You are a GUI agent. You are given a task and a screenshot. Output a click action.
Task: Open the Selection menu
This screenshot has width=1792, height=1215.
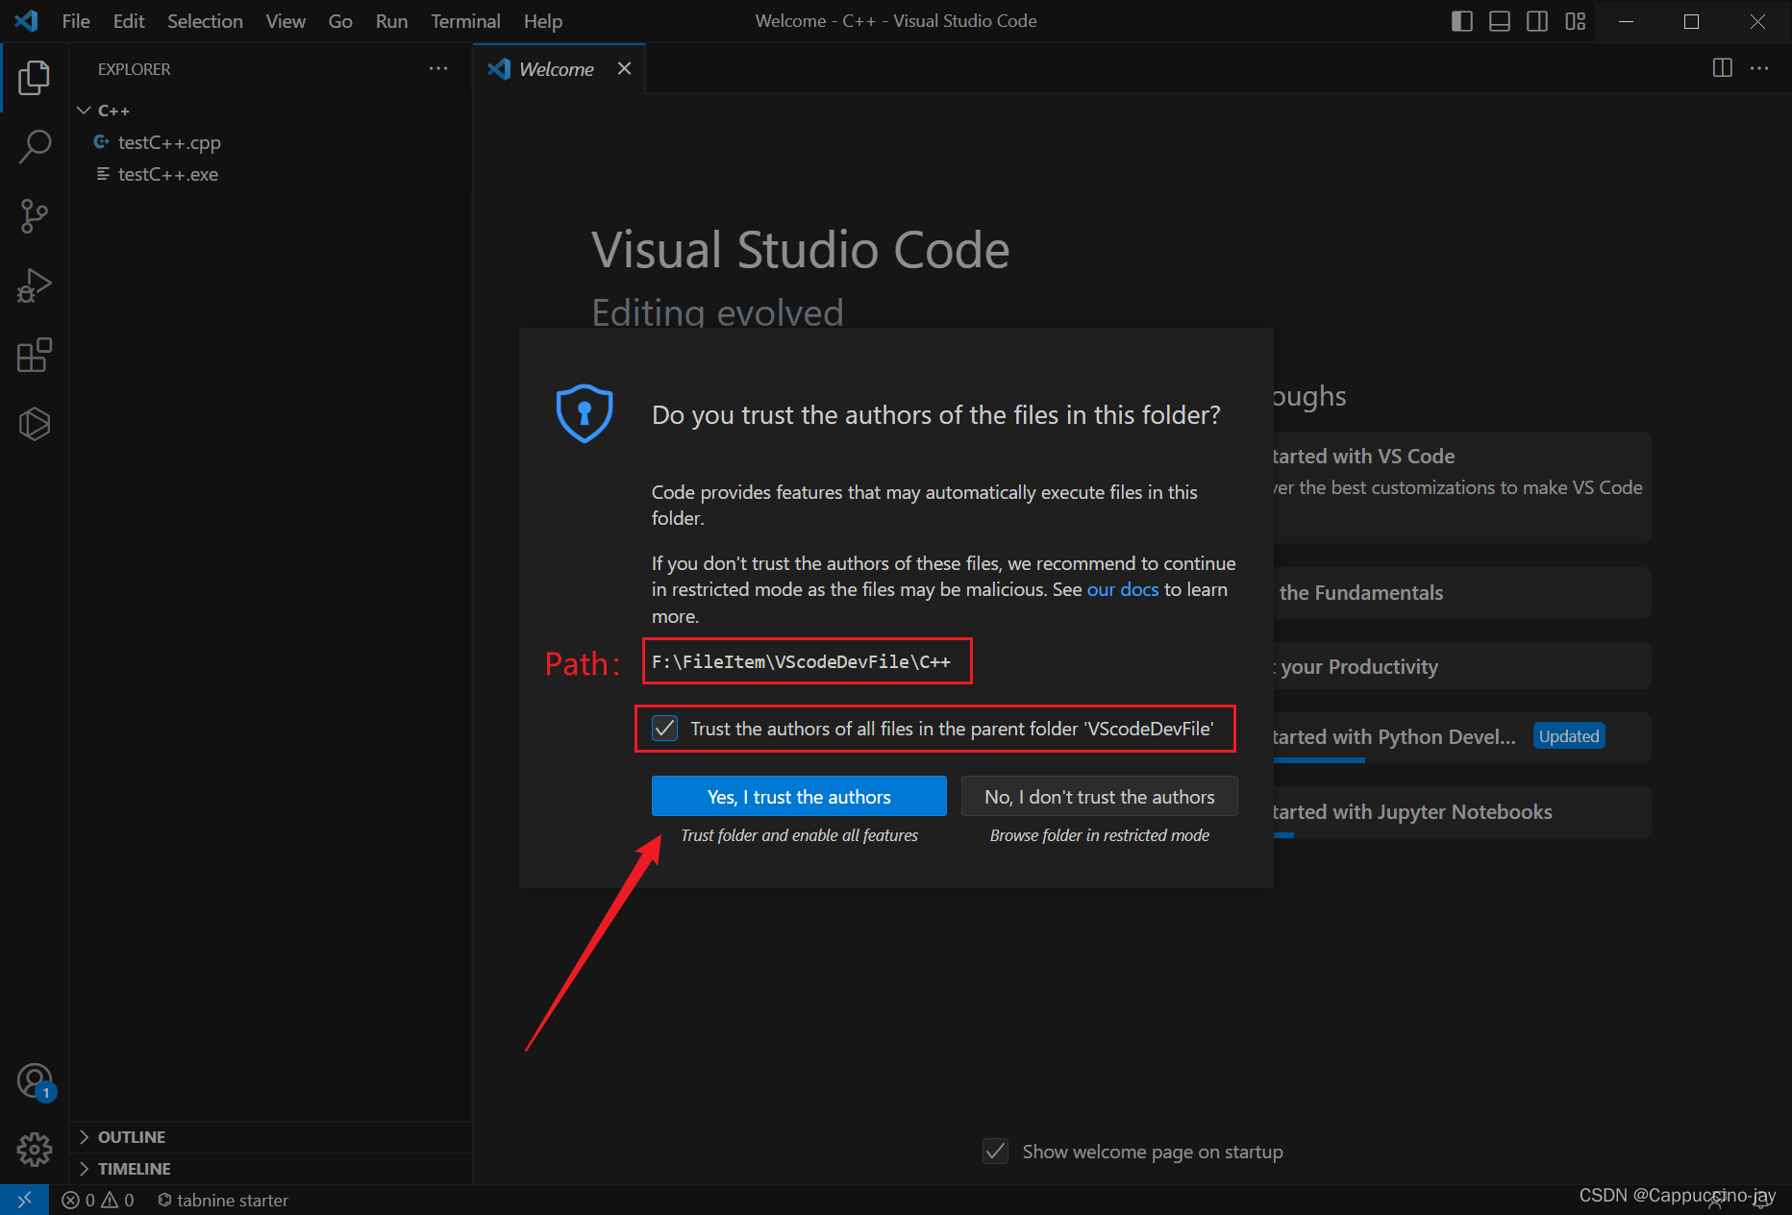click(x=205, y=21)
